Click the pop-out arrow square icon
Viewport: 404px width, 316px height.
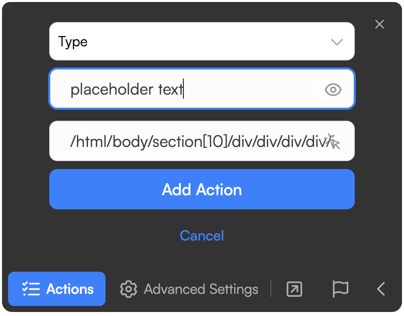[x=294, y=289]
